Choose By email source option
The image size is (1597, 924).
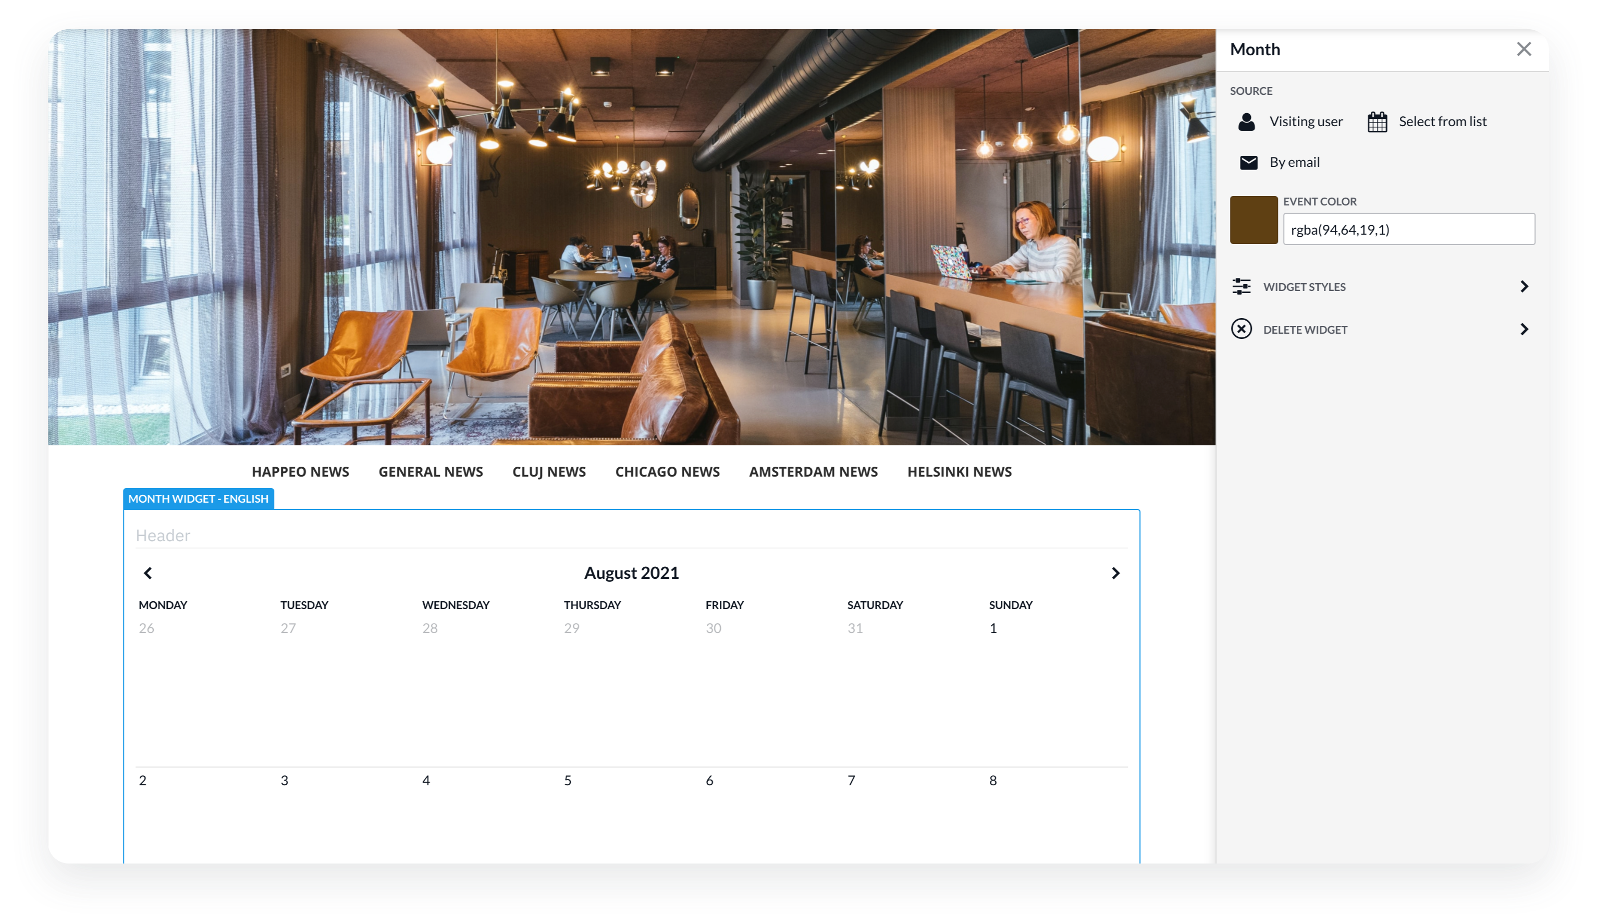[x=1294, y=162]
